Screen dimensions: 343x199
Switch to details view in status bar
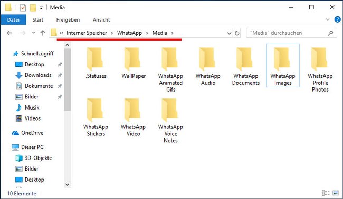pos(326,193)
